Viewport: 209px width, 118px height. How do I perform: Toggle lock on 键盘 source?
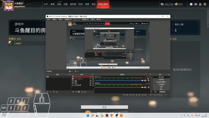93,81
